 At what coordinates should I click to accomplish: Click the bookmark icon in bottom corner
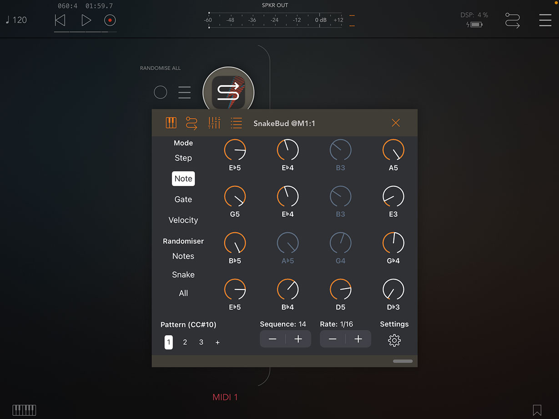tap(537, 410)
